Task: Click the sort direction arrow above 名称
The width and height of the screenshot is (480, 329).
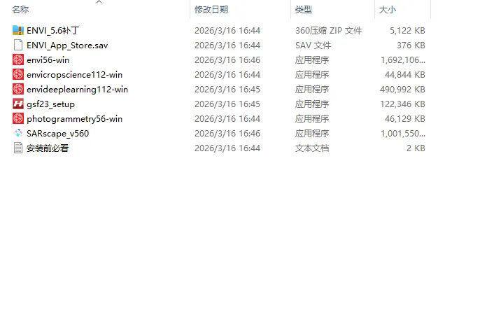Action: pyautogui.click(x=99, y=2)
